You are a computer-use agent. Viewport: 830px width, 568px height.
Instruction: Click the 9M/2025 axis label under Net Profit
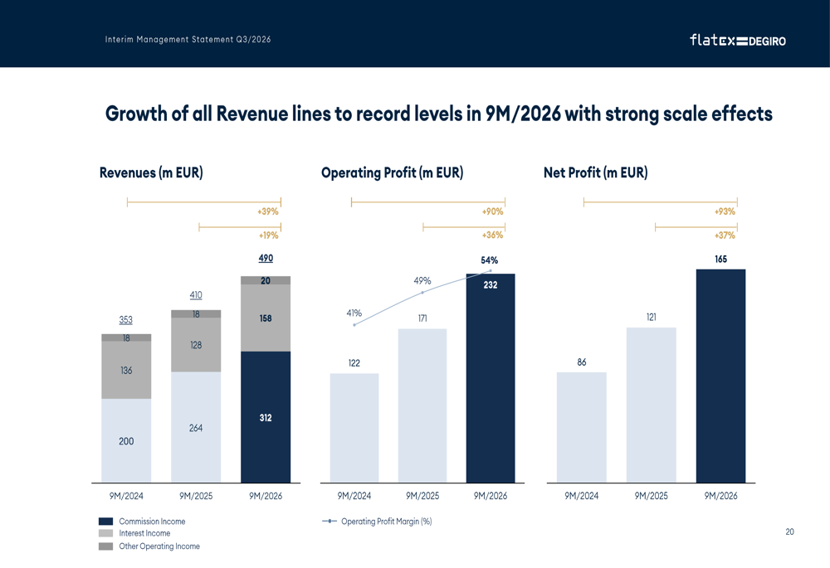[x=651, y=496]
